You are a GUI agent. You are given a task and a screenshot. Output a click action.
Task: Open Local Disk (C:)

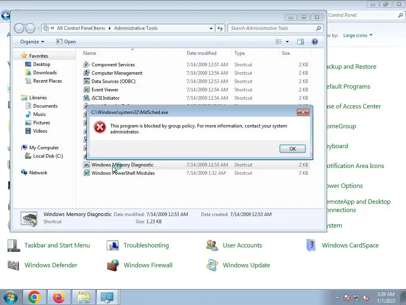44,156
